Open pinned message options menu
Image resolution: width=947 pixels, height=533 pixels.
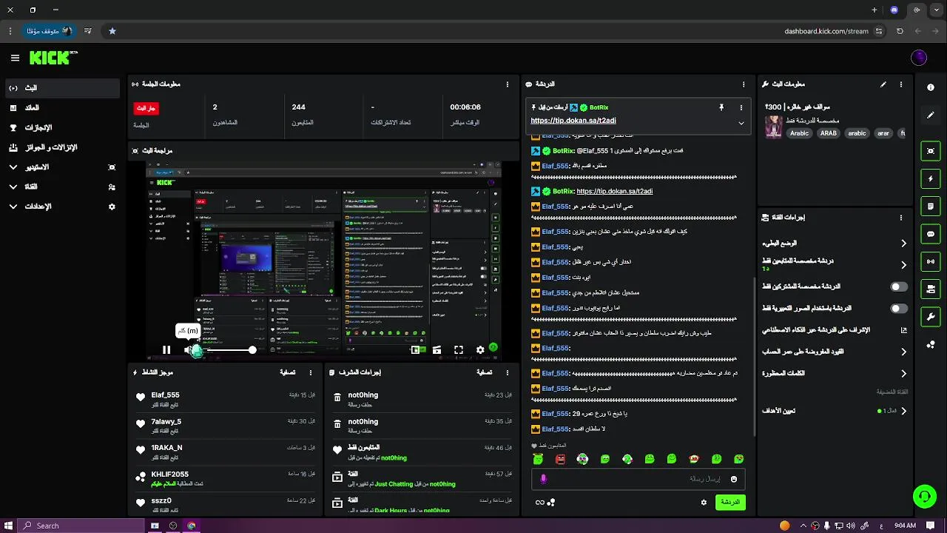point(741,107)
